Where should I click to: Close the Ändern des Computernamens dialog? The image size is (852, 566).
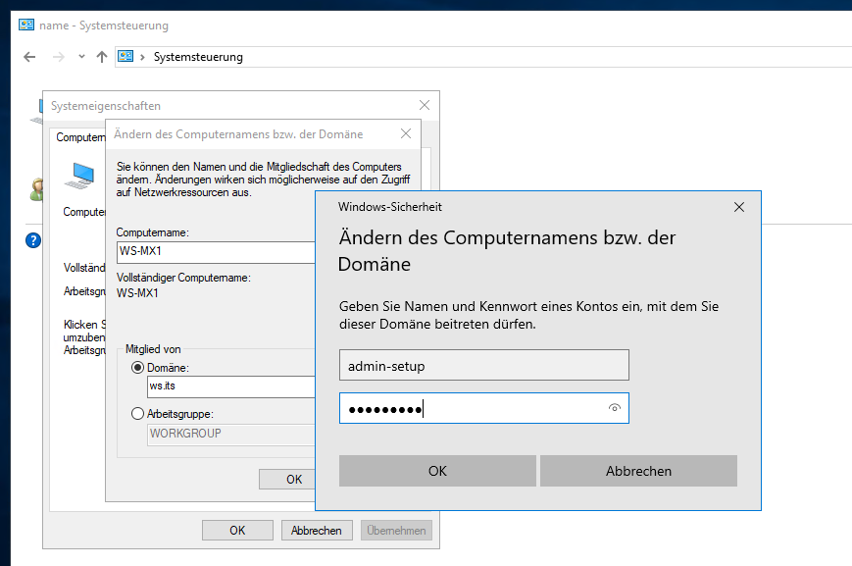point(405,133)
